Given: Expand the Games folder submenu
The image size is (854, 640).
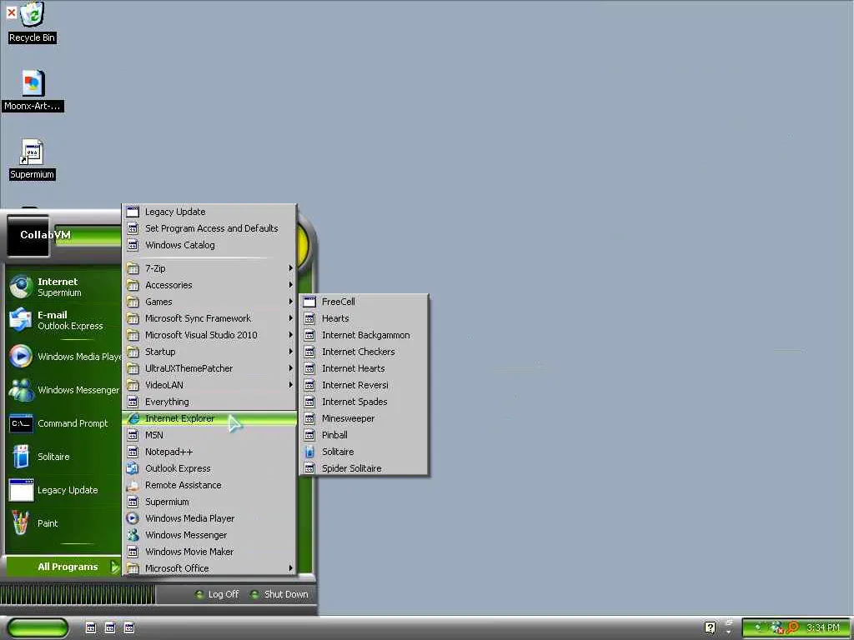Looking at the screenshot, I should tap(209, 302).
